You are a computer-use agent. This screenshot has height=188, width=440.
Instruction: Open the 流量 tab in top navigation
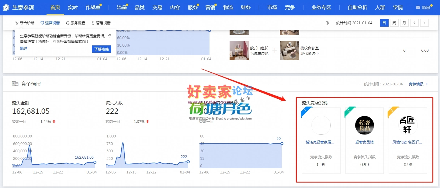122,8
